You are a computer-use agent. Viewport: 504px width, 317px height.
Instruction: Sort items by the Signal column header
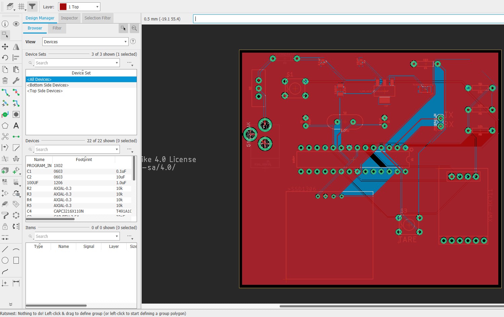pos(89,247)
